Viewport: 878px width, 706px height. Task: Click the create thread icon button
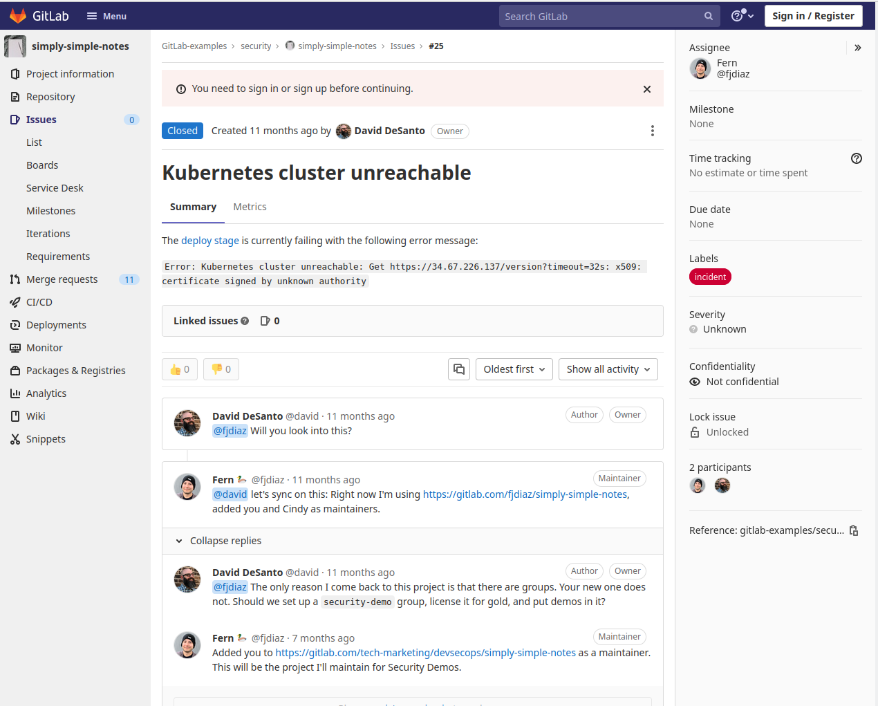459,369
